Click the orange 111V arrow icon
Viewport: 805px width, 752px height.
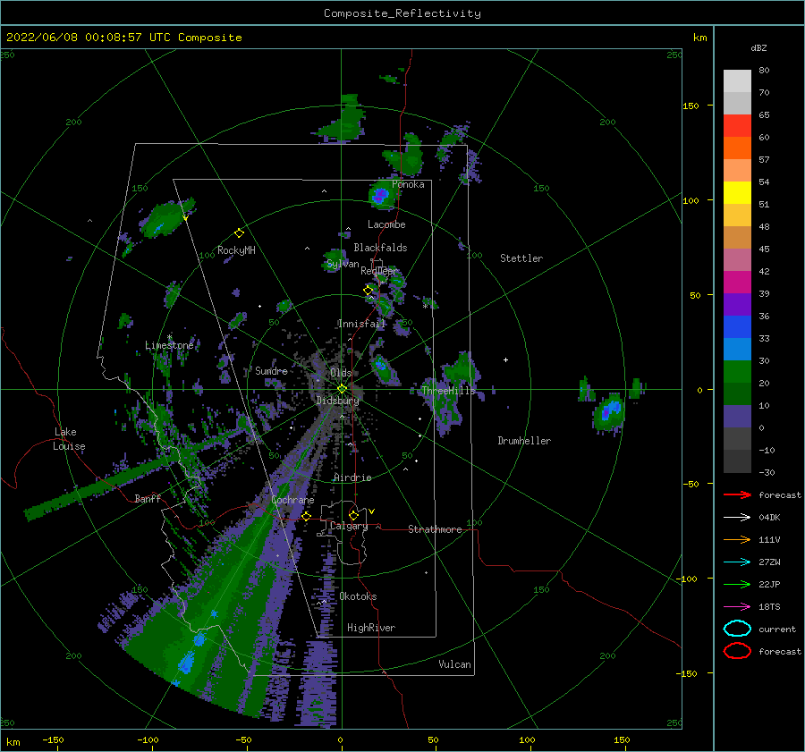[x=737, y=539]
